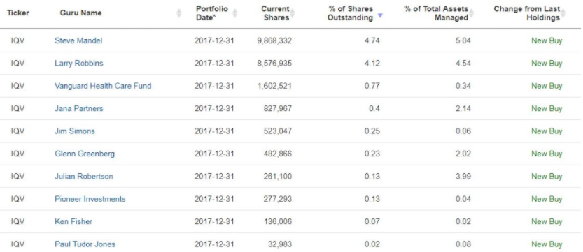Open Paul Tudor Jones guru page
The height and width of the screenshot is (252, 583).
pyautogui.click(x=85, y=244)
